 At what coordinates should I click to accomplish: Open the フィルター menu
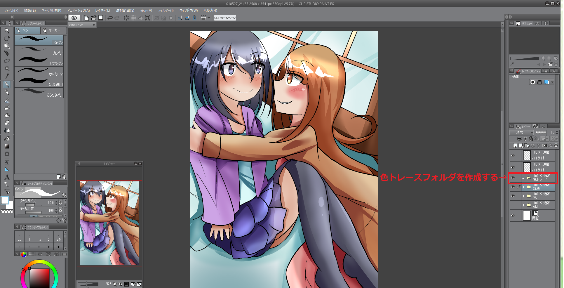[166, 11]
